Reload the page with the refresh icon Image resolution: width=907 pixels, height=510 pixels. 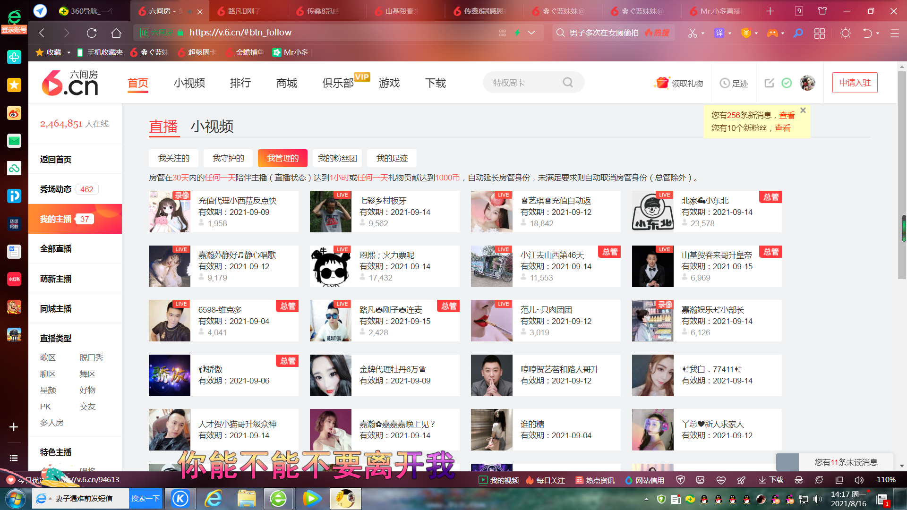click(92, 33)
